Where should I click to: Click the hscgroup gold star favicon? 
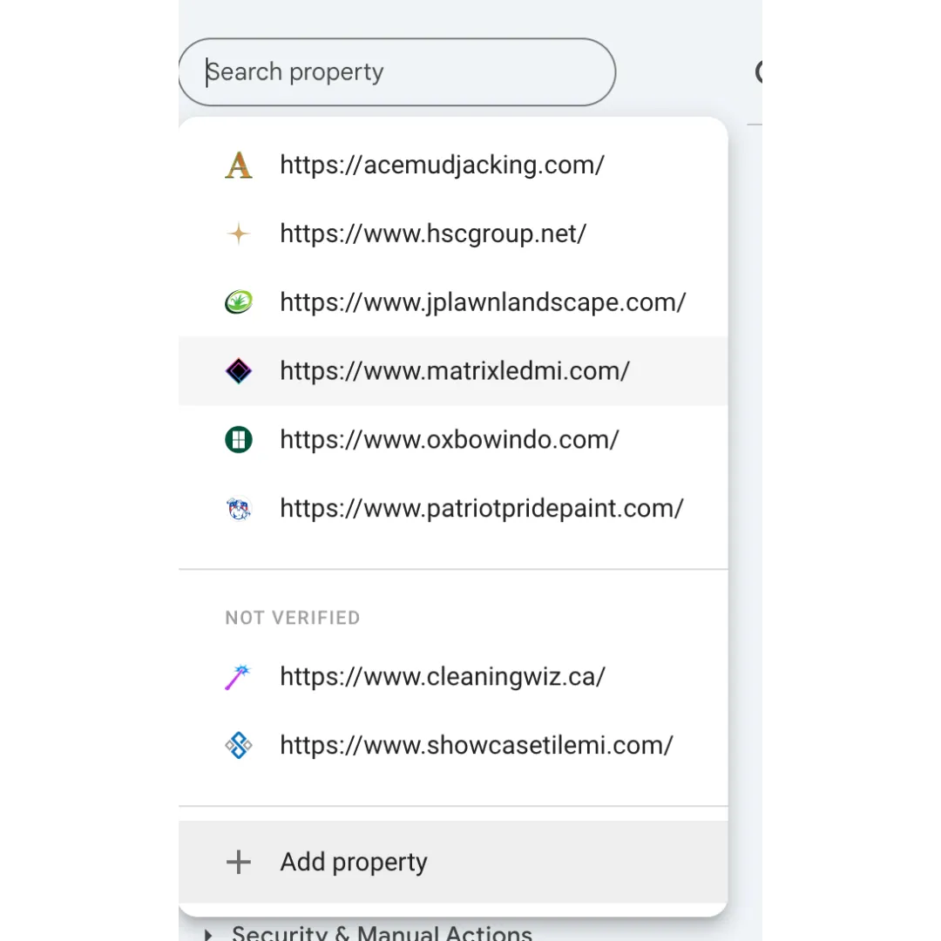pos(238,234)
